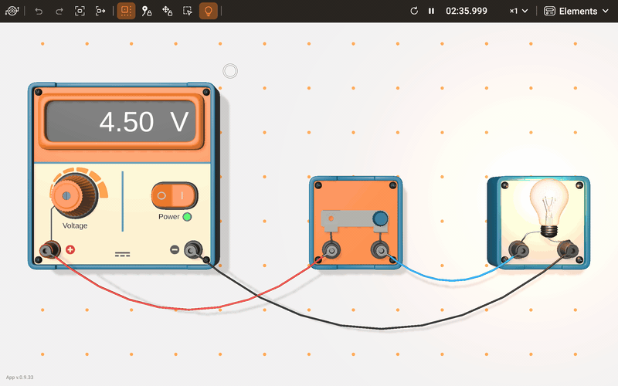618x386 pixels.
Task: Click the elapsed time 02:35.999
Action: 467,11
